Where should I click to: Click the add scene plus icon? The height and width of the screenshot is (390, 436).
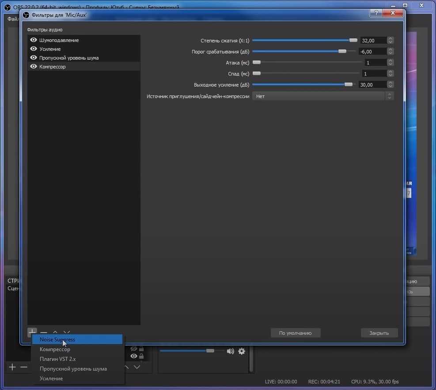point(12,367)
